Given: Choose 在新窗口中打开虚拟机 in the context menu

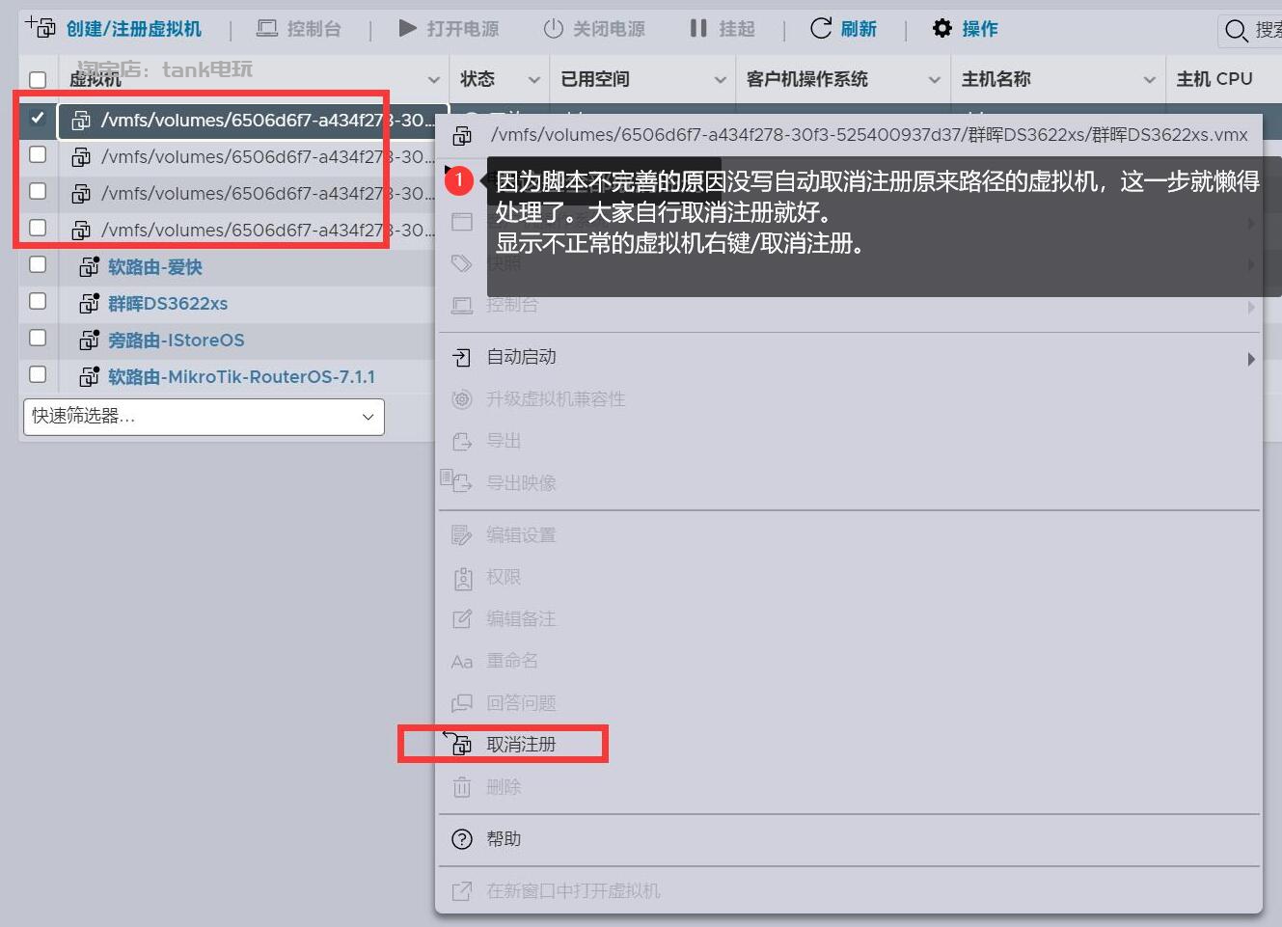Looking at the screenshot, I should click(x=573, y=890).
